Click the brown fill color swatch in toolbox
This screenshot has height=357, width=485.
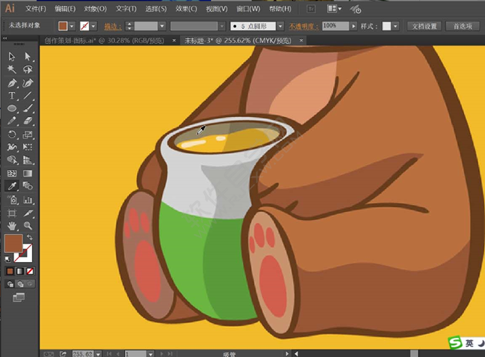click(13, 243)
